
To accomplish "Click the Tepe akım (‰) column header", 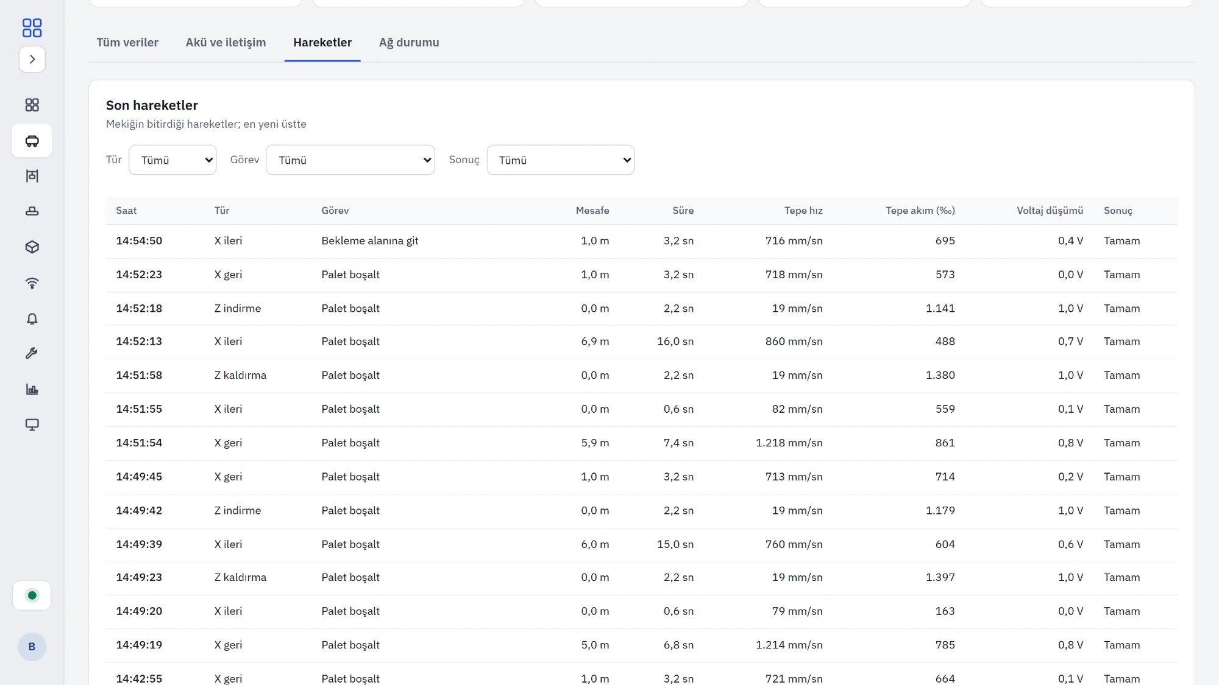I will (x=920, y=211).
